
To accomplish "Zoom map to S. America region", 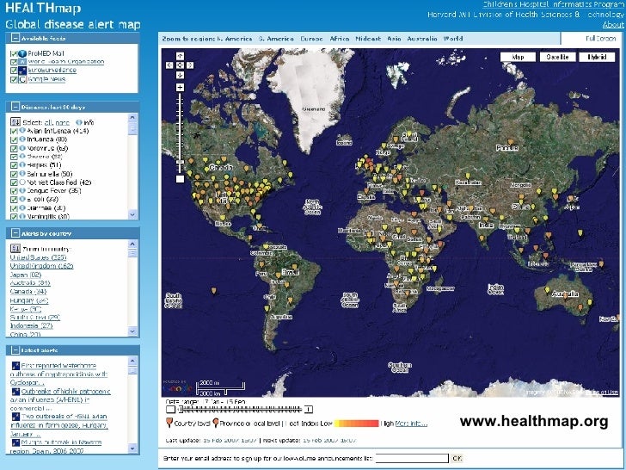I will [x=276, y=39].
